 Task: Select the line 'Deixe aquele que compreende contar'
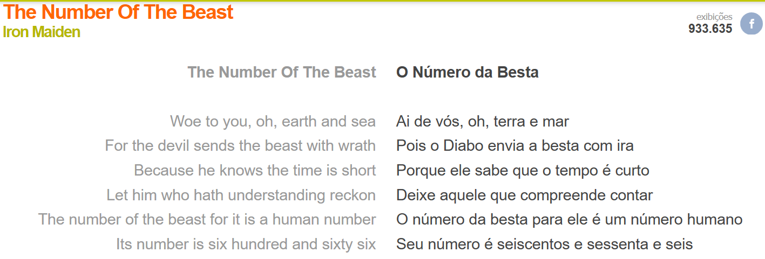tap(524, 195)
